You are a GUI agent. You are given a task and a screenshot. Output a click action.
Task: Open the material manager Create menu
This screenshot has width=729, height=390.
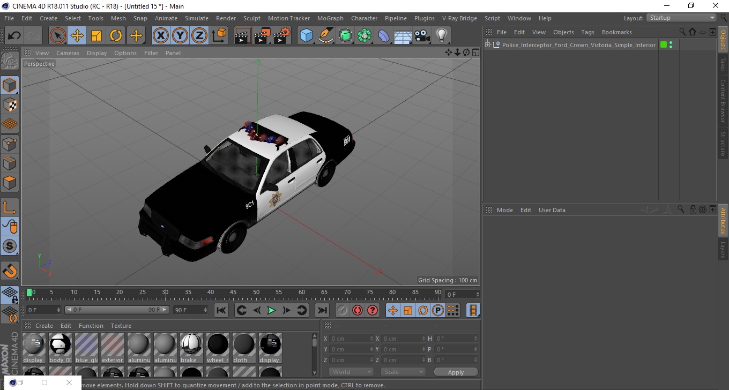point(44,326)
